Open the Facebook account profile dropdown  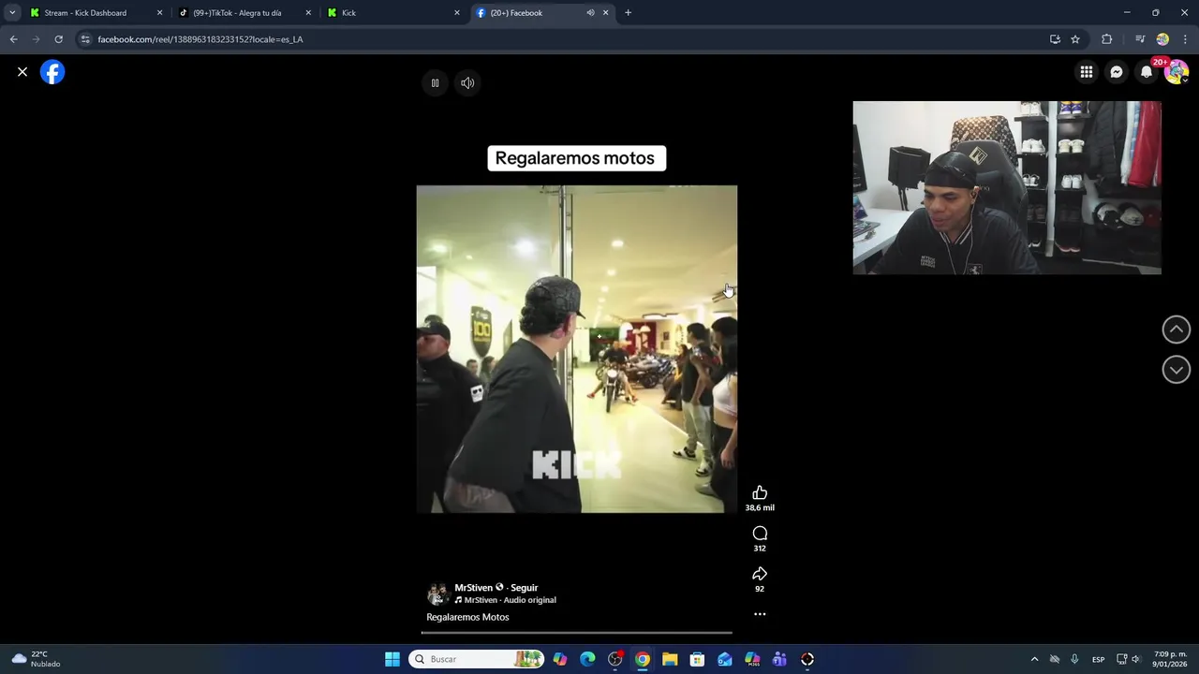coord(1177,72)
